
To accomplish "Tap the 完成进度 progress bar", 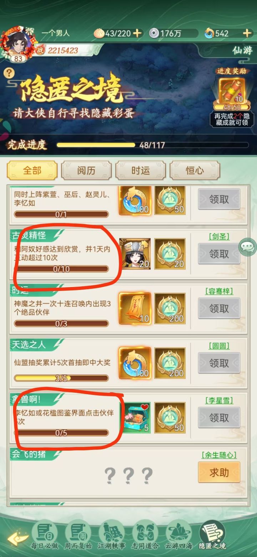I will pyautogui.click(x=152, y=145).
